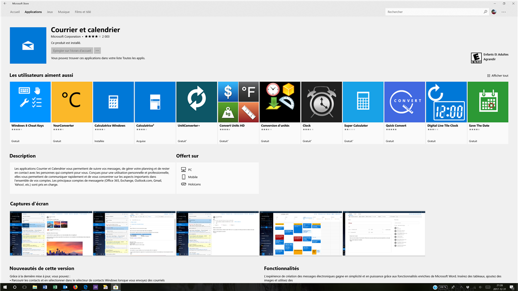The width and height of the screenshot is (518, 291).
Task: Open the third mail reading screenshot
Action: 218,233
